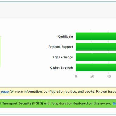
Task: Open the More link in HSTS banner
Action: pos(114,103)
